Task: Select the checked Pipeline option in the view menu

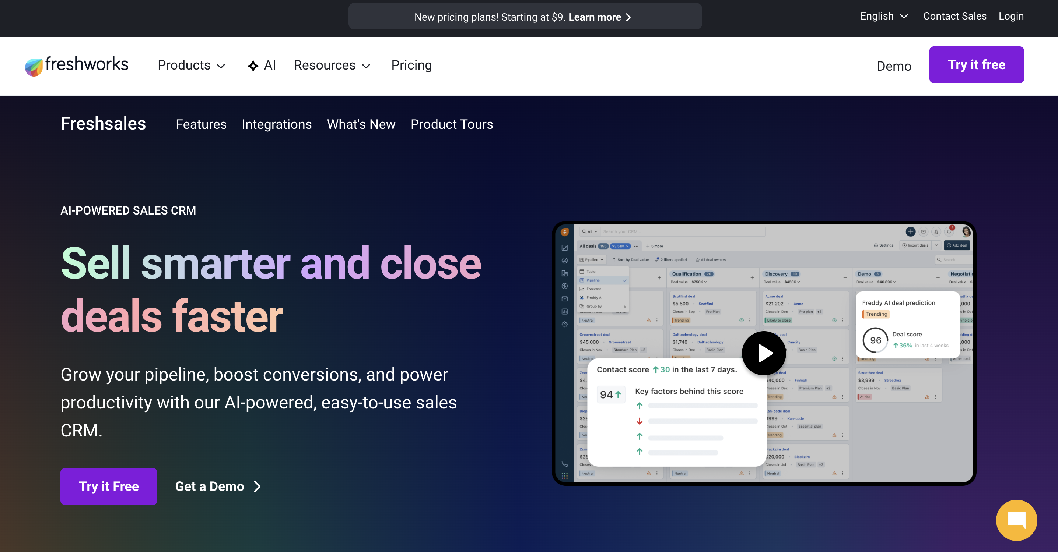Action: click(603, 280)
